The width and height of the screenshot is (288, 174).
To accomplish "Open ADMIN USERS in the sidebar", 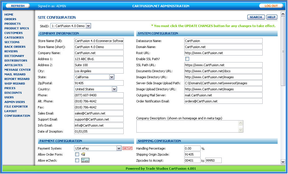I will click(15, 102).
